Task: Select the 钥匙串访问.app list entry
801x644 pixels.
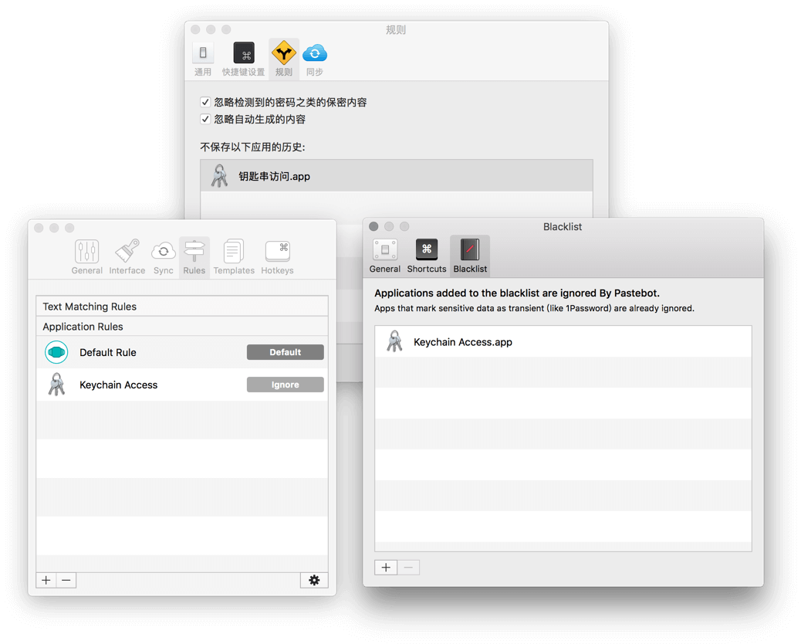Action: point(396,176)
